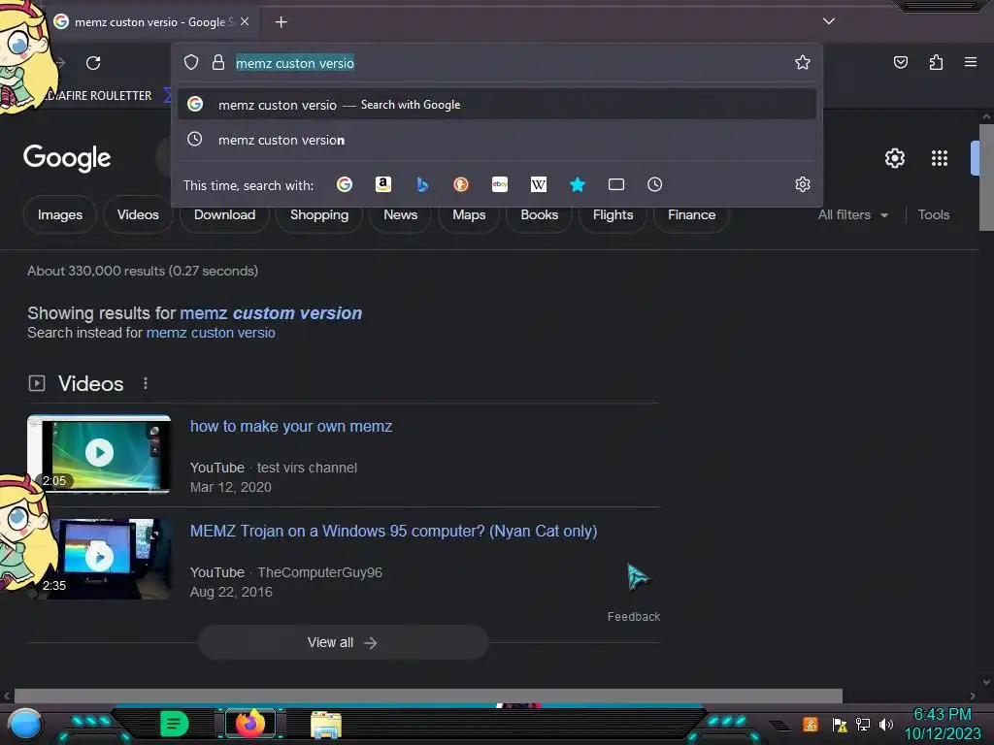Show the clock and date 6:43 PM
The height and width of the screenshot is (745, 994).
[x=943, y=724]
